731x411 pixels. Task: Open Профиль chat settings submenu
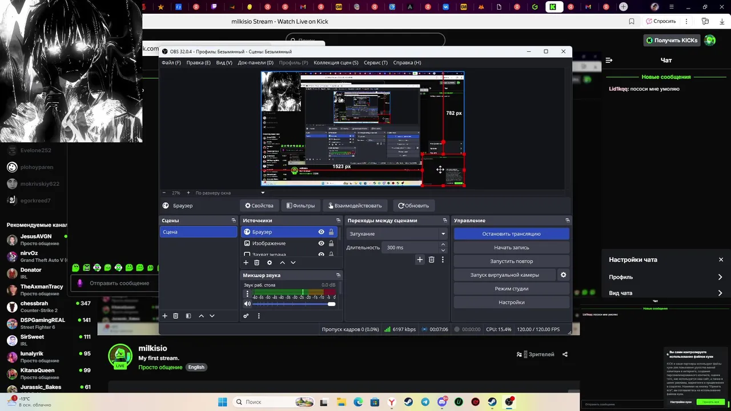click(666, 277)
